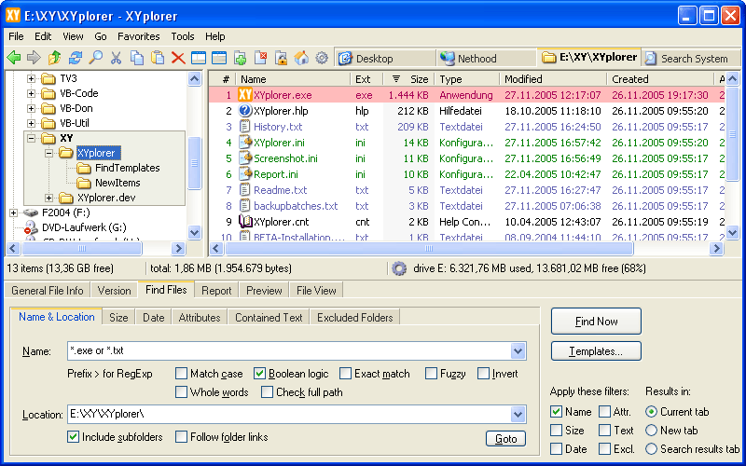Click the gray Forward arrow
This screenshot has height=466, width=746.
tap(34, 58)
